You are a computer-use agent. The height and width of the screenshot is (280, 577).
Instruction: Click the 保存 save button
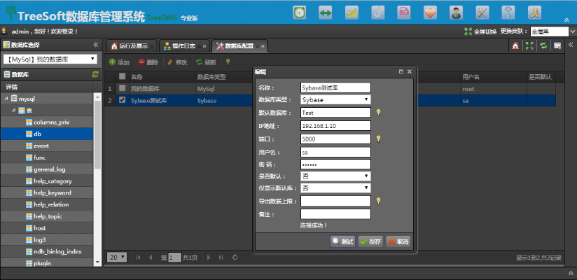pos(370,241)
